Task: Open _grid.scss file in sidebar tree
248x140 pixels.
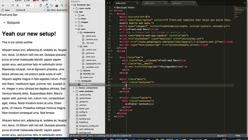Action: coord(90,53)
